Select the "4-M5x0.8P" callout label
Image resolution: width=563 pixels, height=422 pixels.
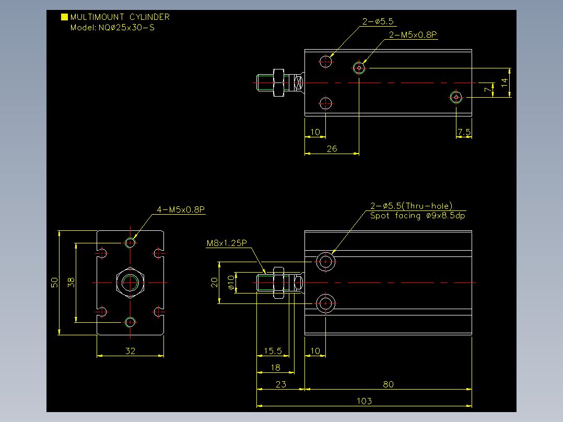pos(181,209)
